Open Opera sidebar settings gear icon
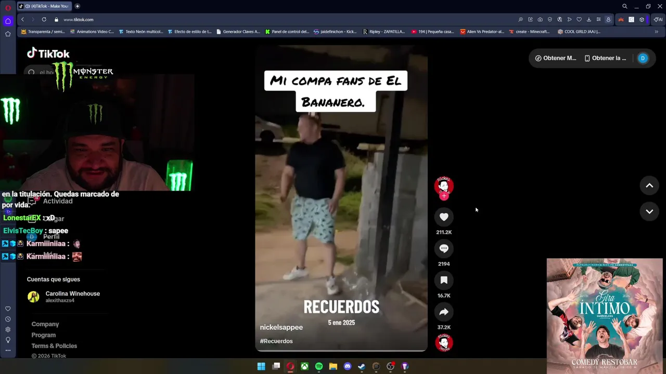Image resolution: width=666 pixels, height=374 pixels. pyautogui.click(x=8, y=329)
